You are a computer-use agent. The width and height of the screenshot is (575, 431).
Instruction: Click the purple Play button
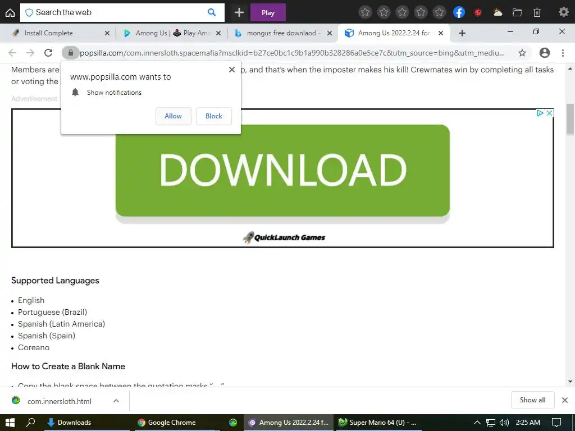click(x=268, y=13)
